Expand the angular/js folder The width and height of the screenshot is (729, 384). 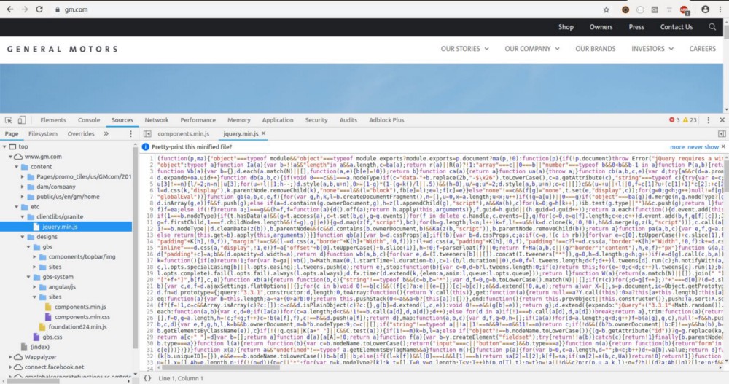[x=34, y=287]
